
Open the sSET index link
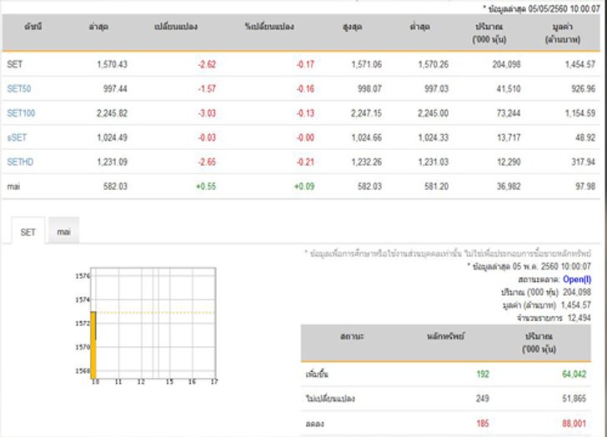pos(17,138)
